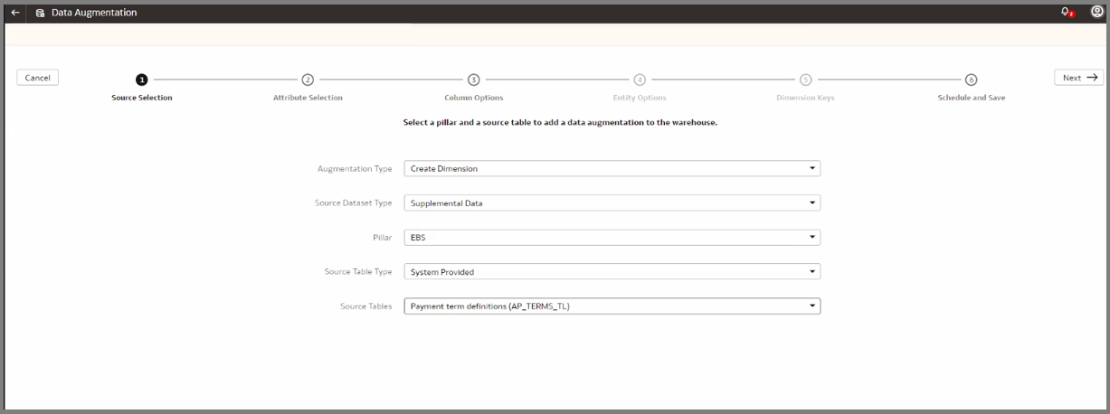Select step 3 circle Column Options
1110x414 pixels.
pos(473,80)
